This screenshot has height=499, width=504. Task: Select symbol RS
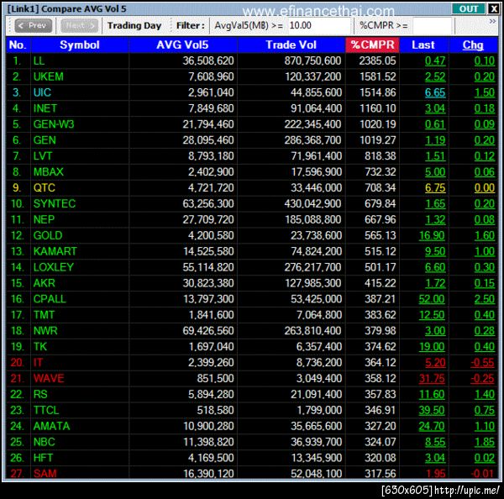tap(40, 394)
